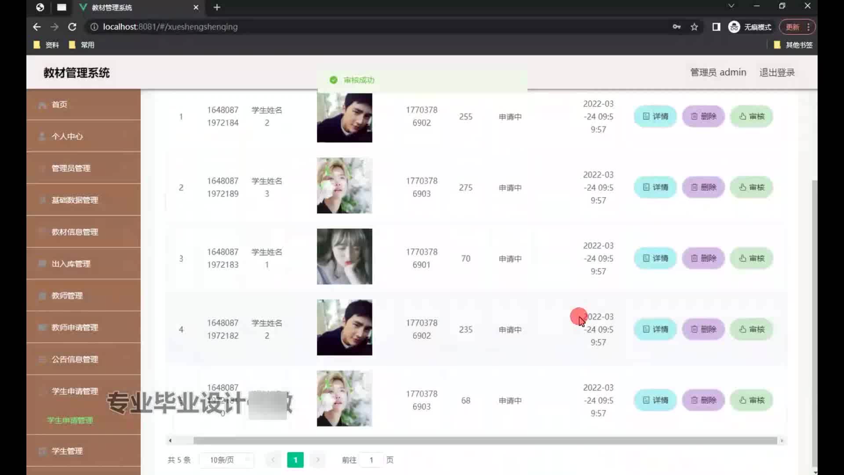Toggle browser side panel icon

coord(716,27)
